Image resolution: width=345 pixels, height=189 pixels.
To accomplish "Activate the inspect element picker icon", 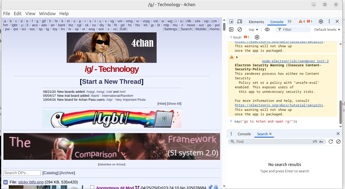I will point(231,21).
